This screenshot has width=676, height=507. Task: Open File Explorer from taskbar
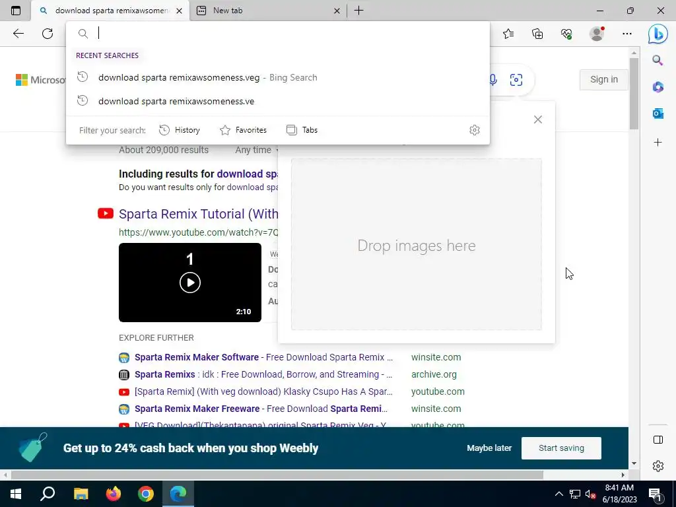coord(81,494)
